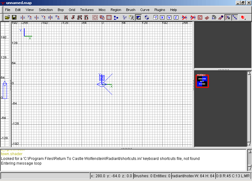This screenshot has width=252, height=181.
Task: Click the free rotation arrows icon
Action: pos(147,17)
